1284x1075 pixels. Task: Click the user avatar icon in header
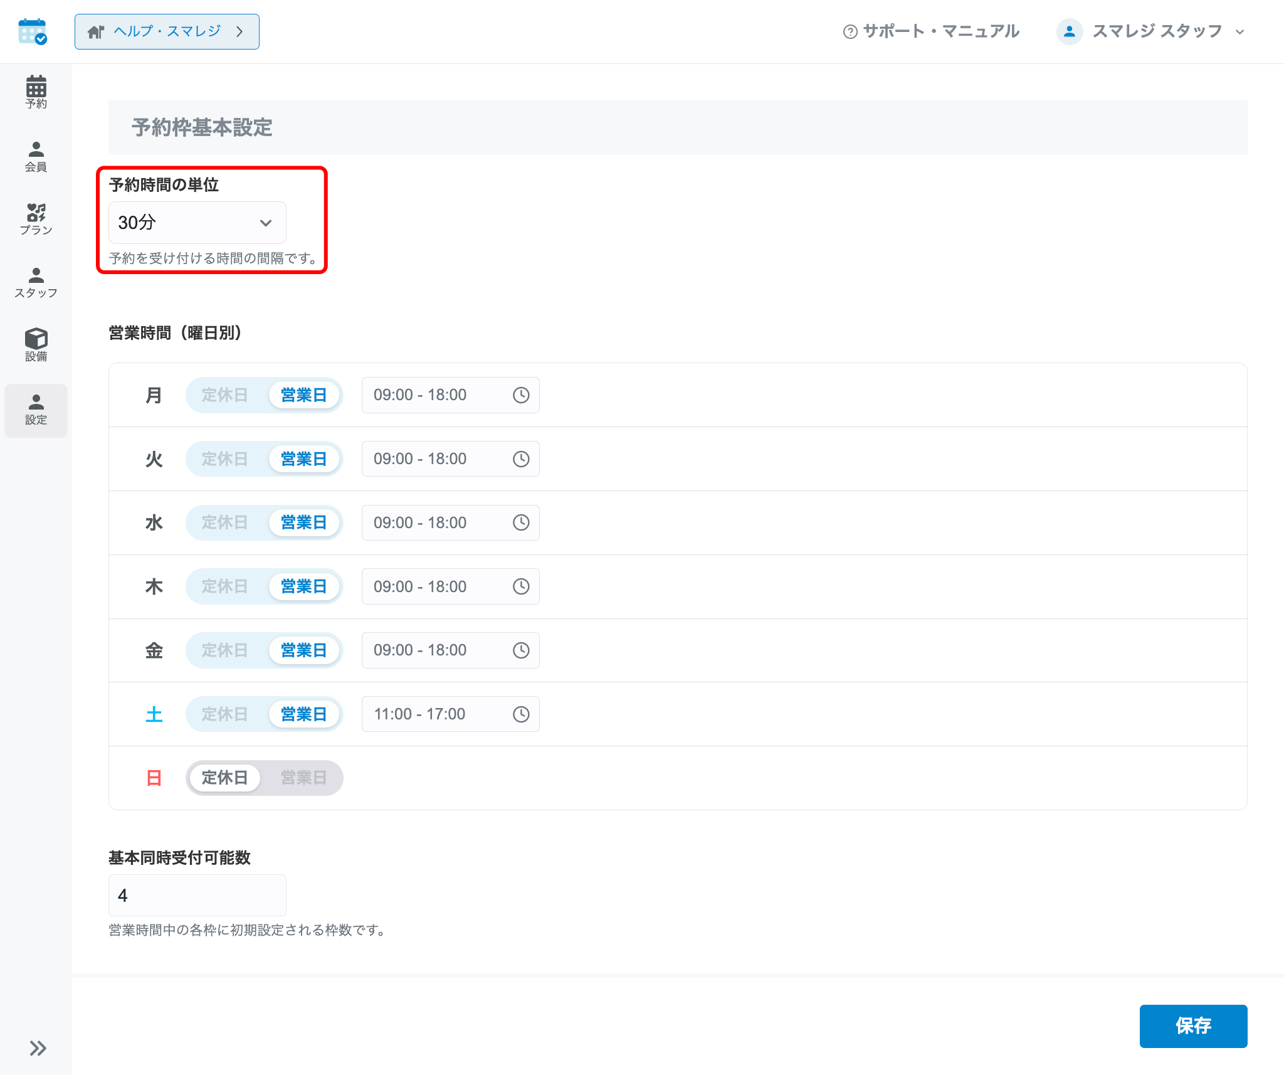click(x=1070, y=31)
